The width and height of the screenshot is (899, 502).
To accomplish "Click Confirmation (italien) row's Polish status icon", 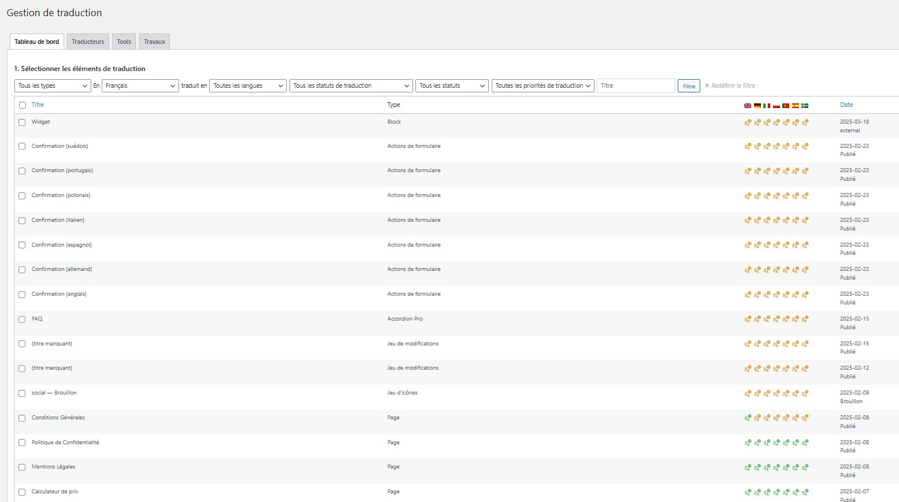I will tap(777, 221).
